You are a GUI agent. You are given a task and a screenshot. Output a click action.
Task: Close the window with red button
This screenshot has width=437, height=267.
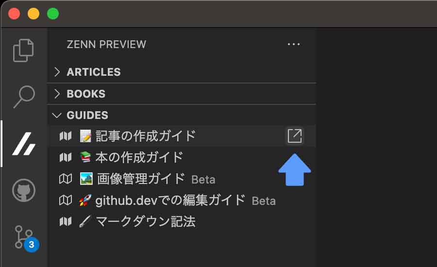coord(14,14)
